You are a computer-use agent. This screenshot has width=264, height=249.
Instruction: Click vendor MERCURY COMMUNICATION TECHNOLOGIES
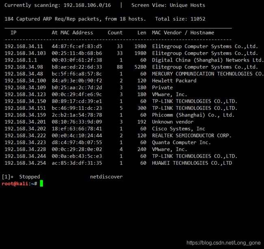point(208,74)
